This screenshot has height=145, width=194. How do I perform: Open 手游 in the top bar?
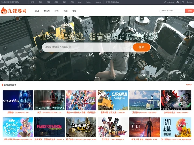coord(72,2)
